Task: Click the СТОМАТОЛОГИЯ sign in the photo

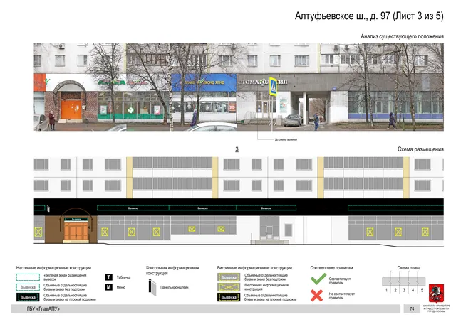Action: (x=263, y=82)
